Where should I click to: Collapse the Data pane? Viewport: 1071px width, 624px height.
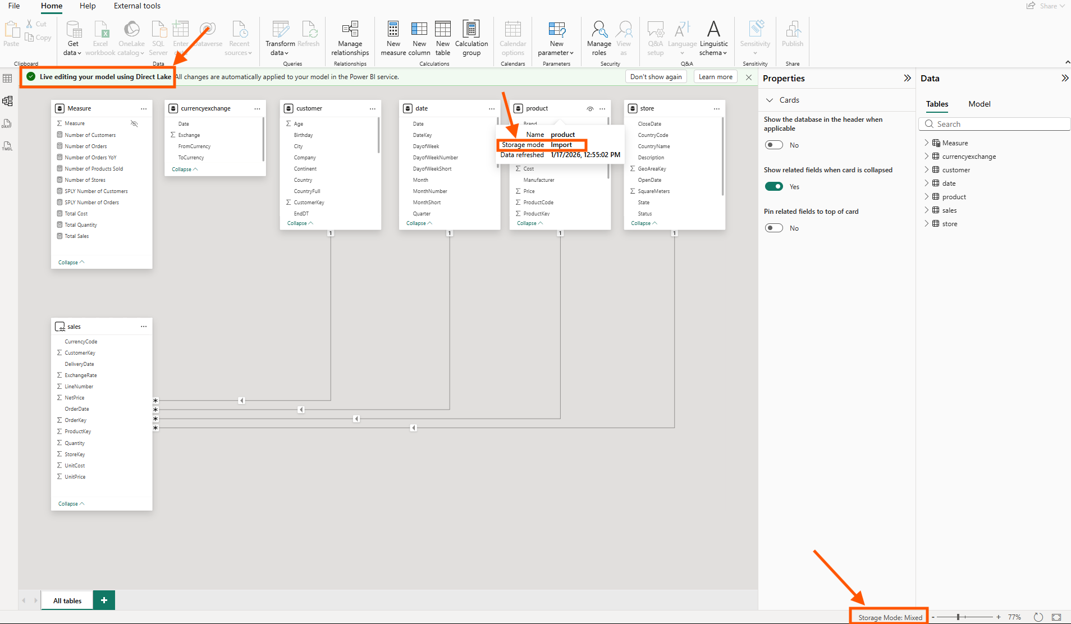1065,78
